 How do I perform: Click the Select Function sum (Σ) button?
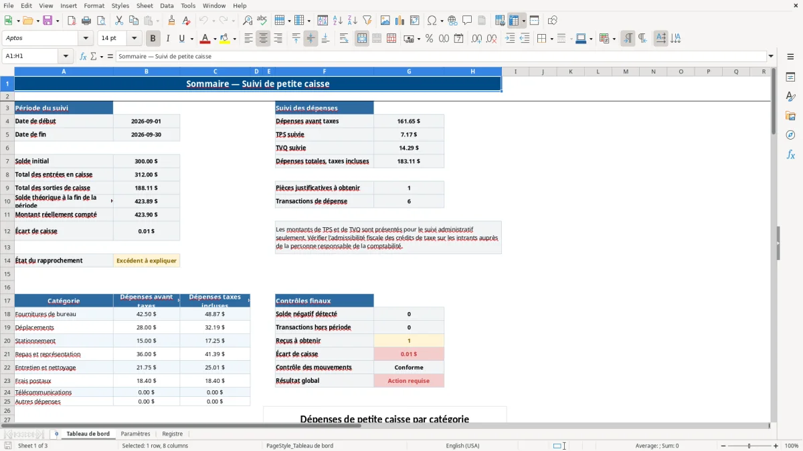[x=93, y=57]
